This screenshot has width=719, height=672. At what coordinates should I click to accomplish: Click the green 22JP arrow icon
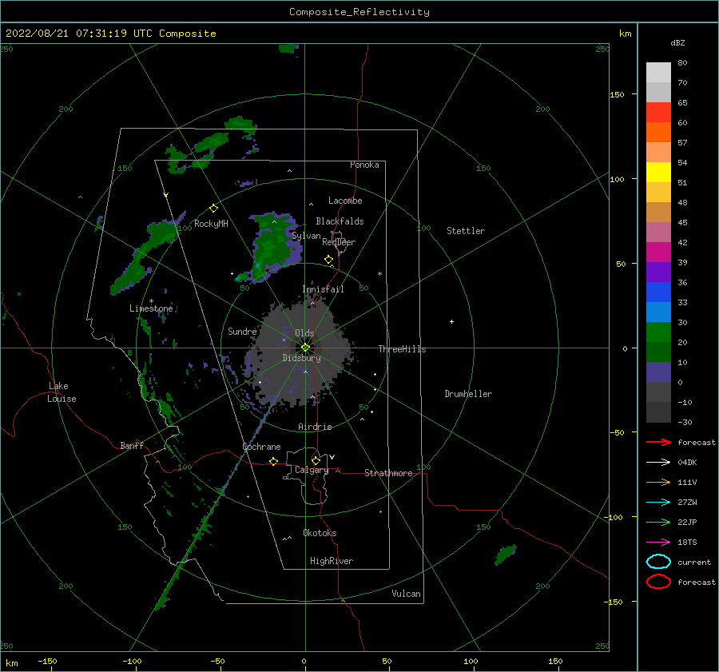pyautogui.click(x=658, y=522)
